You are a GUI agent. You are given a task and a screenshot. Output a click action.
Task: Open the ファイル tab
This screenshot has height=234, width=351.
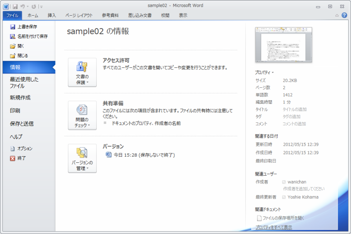12,16
